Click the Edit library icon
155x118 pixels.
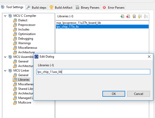[x=134, y=16]
